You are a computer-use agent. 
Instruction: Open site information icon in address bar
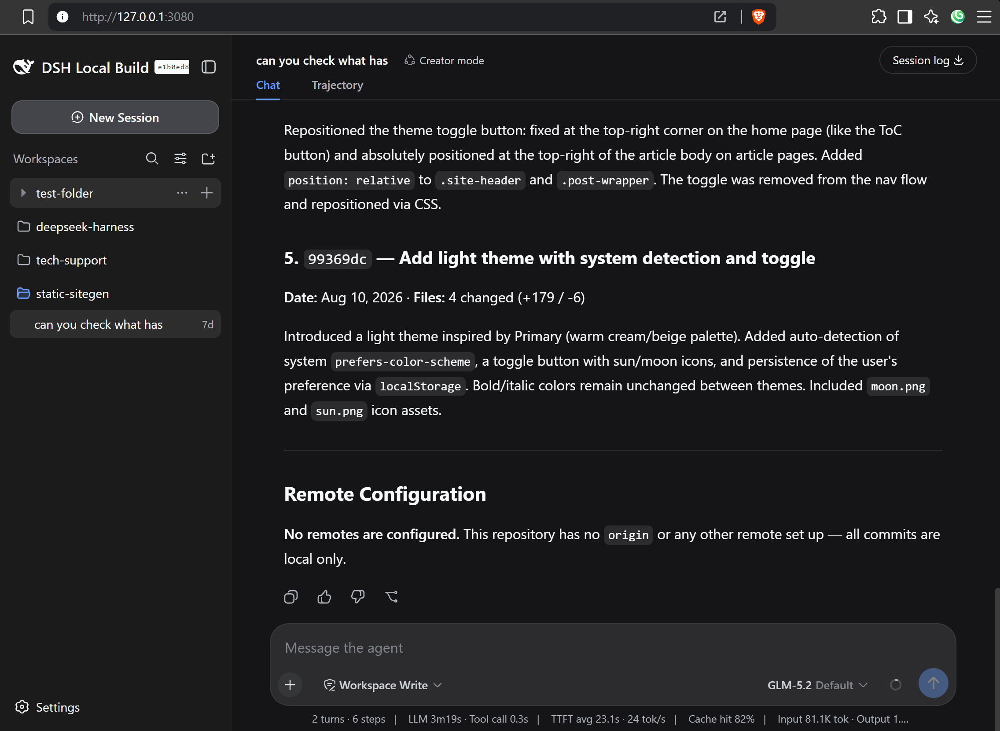coord(62,17)
